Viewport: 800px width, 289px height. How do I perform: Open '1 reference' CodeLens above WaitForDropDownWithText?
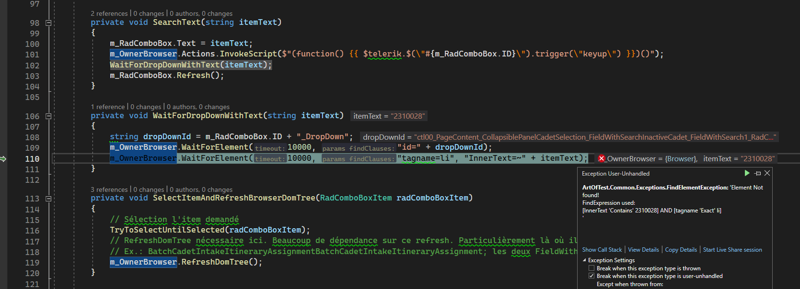[x=108, y=107]
